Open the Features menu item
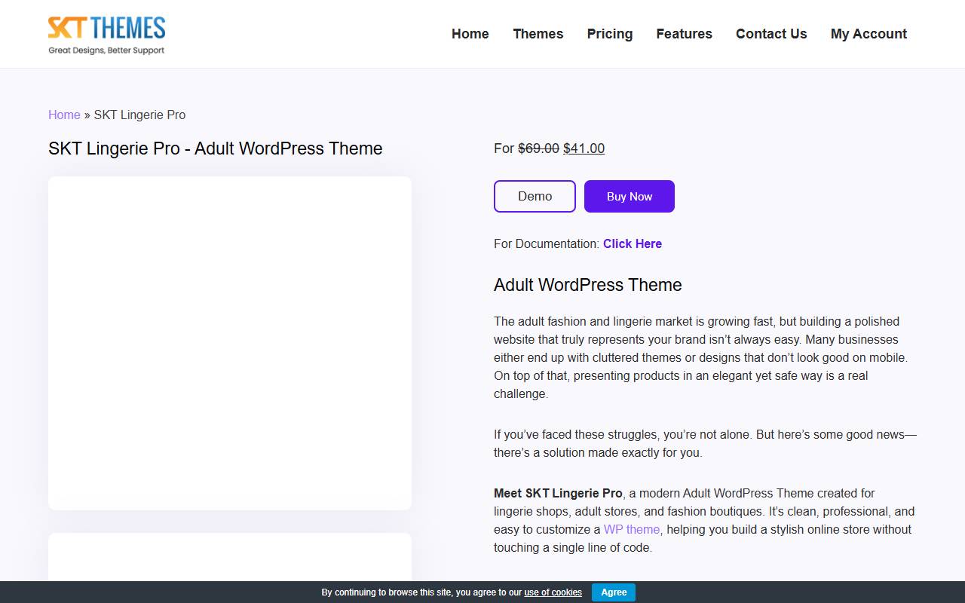965x603 pixels. 684,34
